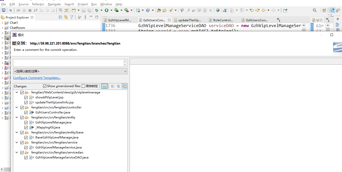Toggle Link with Editor in Project Explorer
The image size is (342, 172).
pos(66,17)
